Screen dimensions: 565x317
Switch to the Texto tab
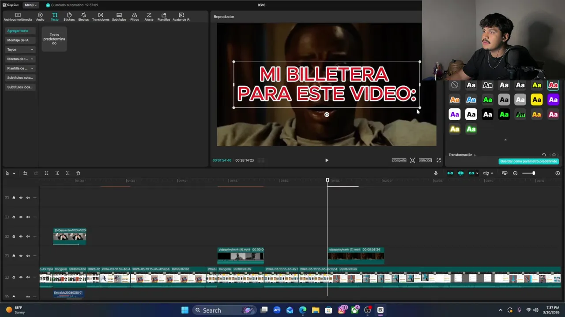pyautogui.click(x=54, y=17)
